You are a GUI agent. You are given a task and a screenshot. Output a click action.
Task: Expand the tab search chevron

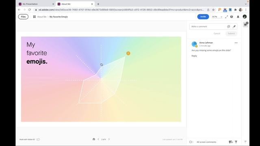tap(246, 4)
